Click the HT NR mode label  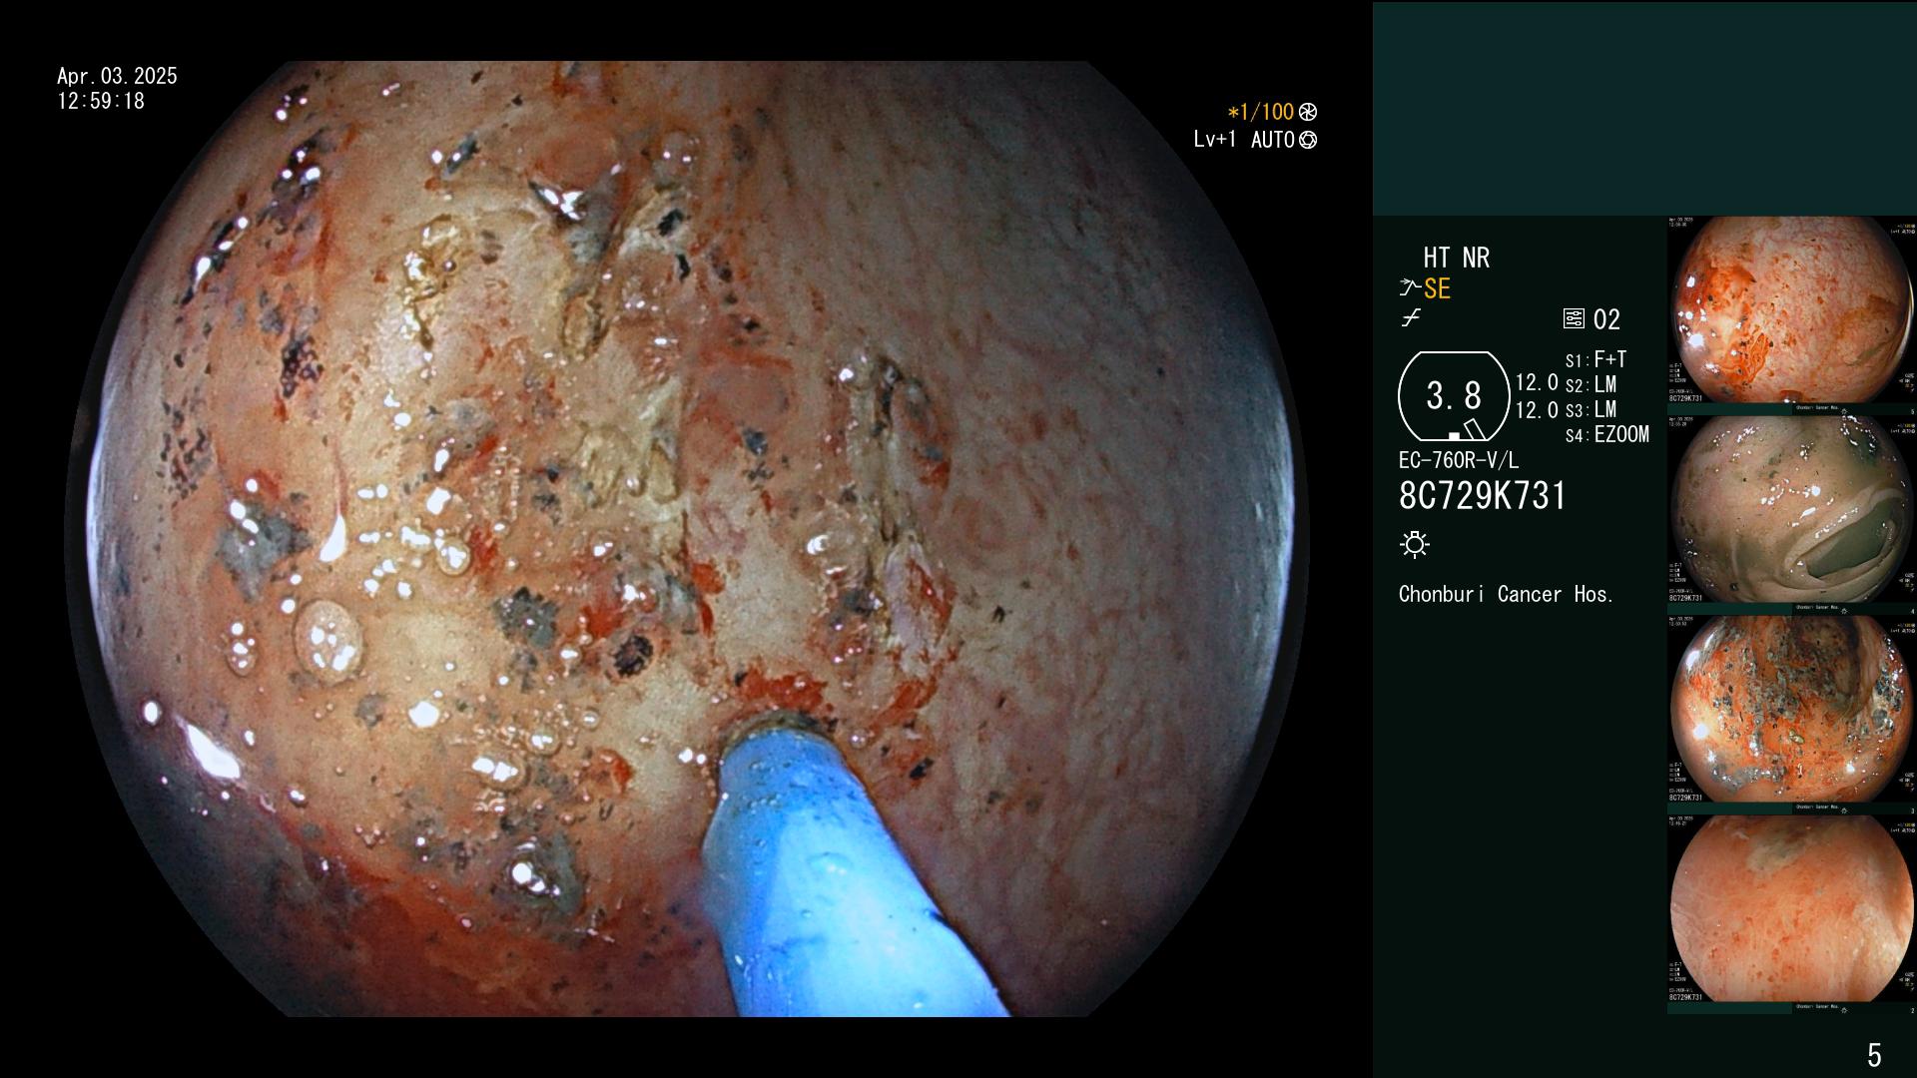click(x=1456, y=258)
